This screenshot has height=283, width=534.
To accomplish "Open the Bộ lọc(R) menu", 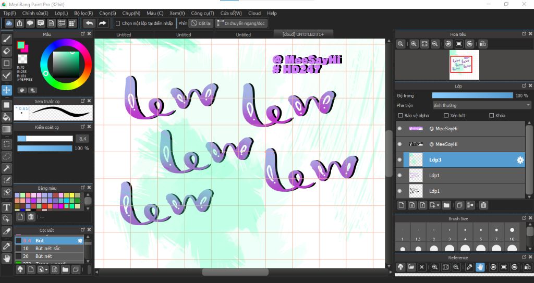I will coord(83,13).
